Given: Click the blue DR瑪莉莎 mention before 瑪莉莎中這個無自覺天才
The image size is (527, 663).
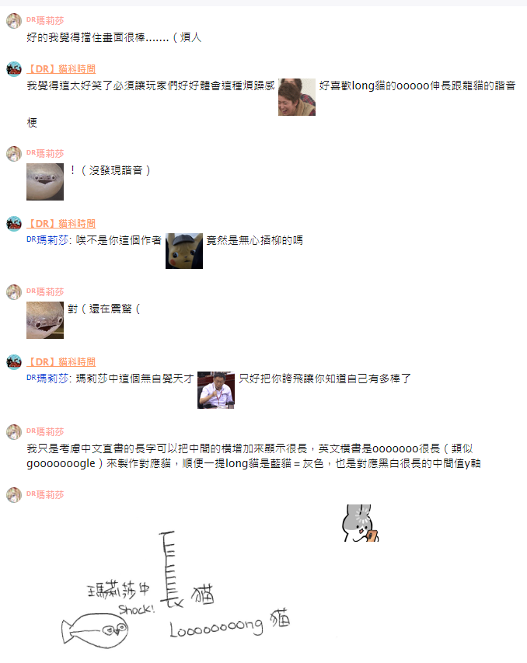Looking at the screenshot, I should pyautogui.click(x=47, y=379).
